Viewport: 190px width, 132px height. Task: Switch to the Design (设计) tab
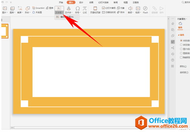pyautogui.click(x=81, y=2)
